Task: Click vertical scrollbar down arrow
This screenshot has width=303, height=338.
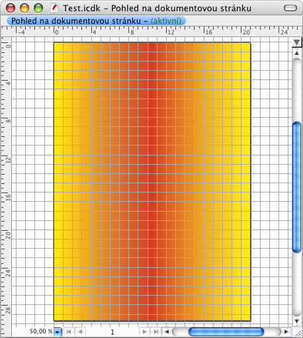Action: click(297, 321)
